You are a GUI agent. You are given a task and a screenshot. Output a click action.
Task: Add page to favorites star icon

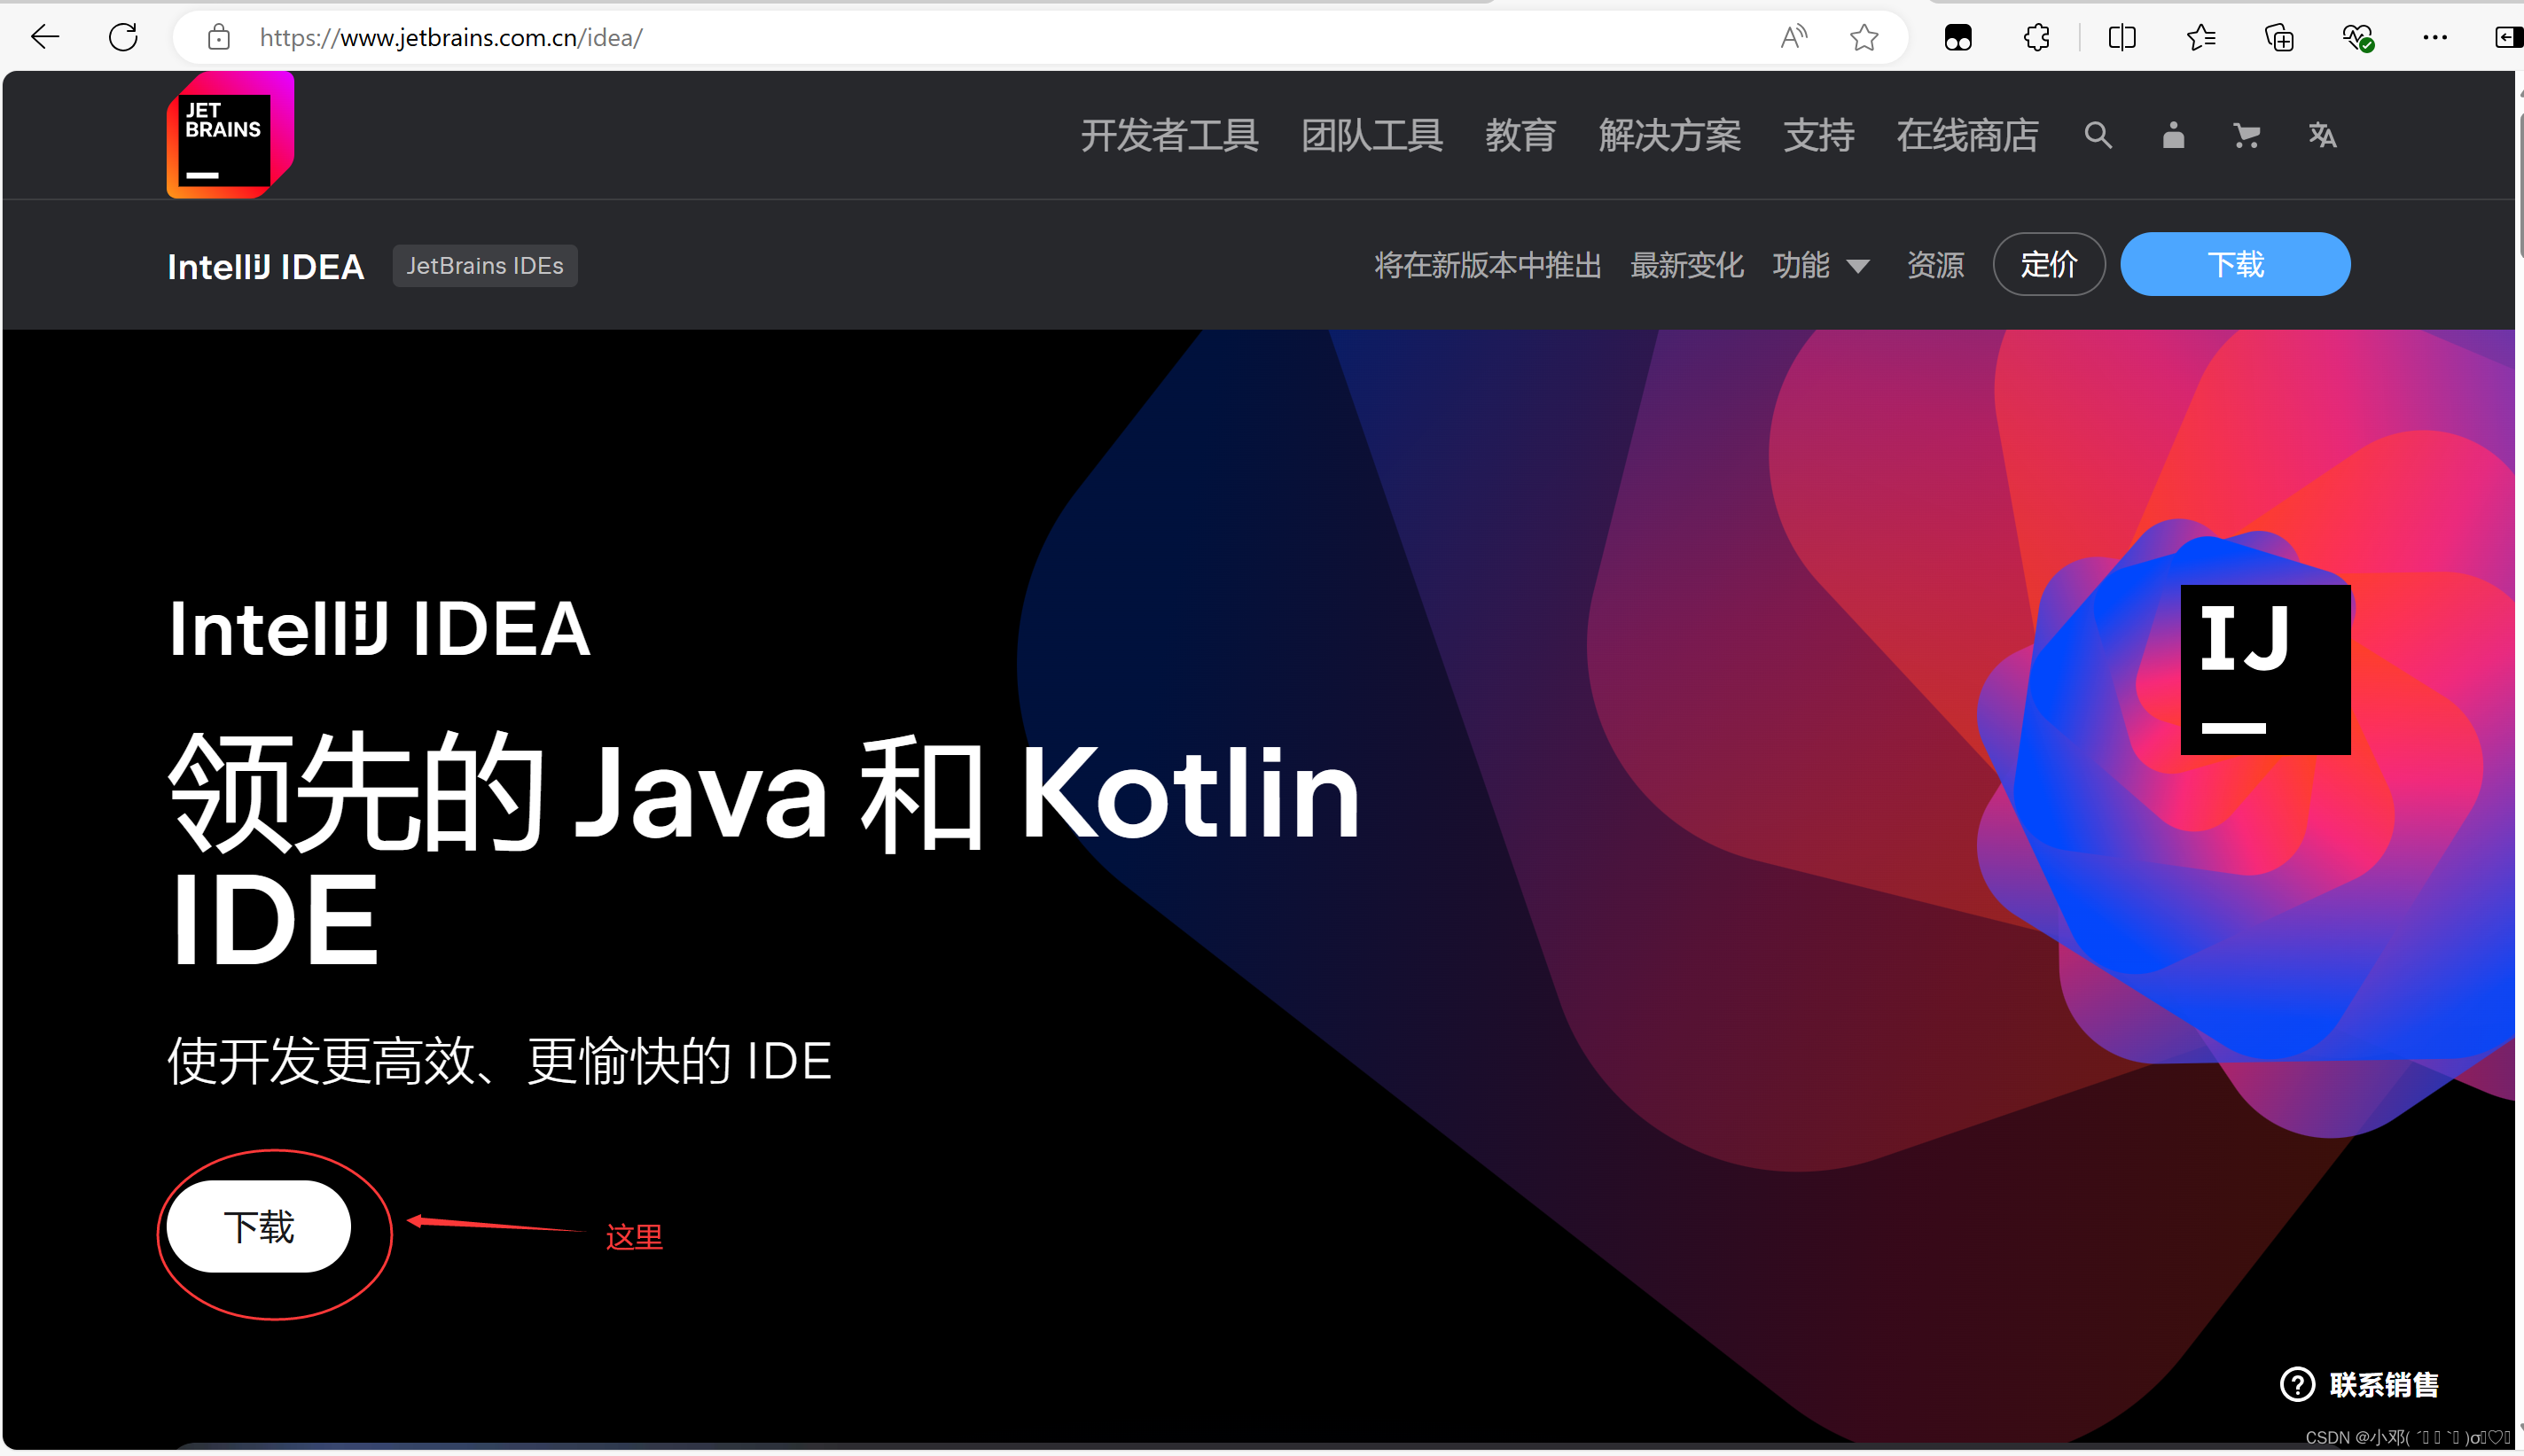pos(1863,38)
